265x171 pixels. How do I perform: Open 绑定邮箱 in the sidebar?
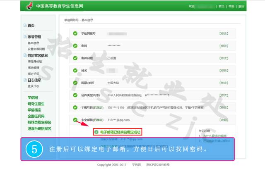pyautogui.click(x=34, y=67)
